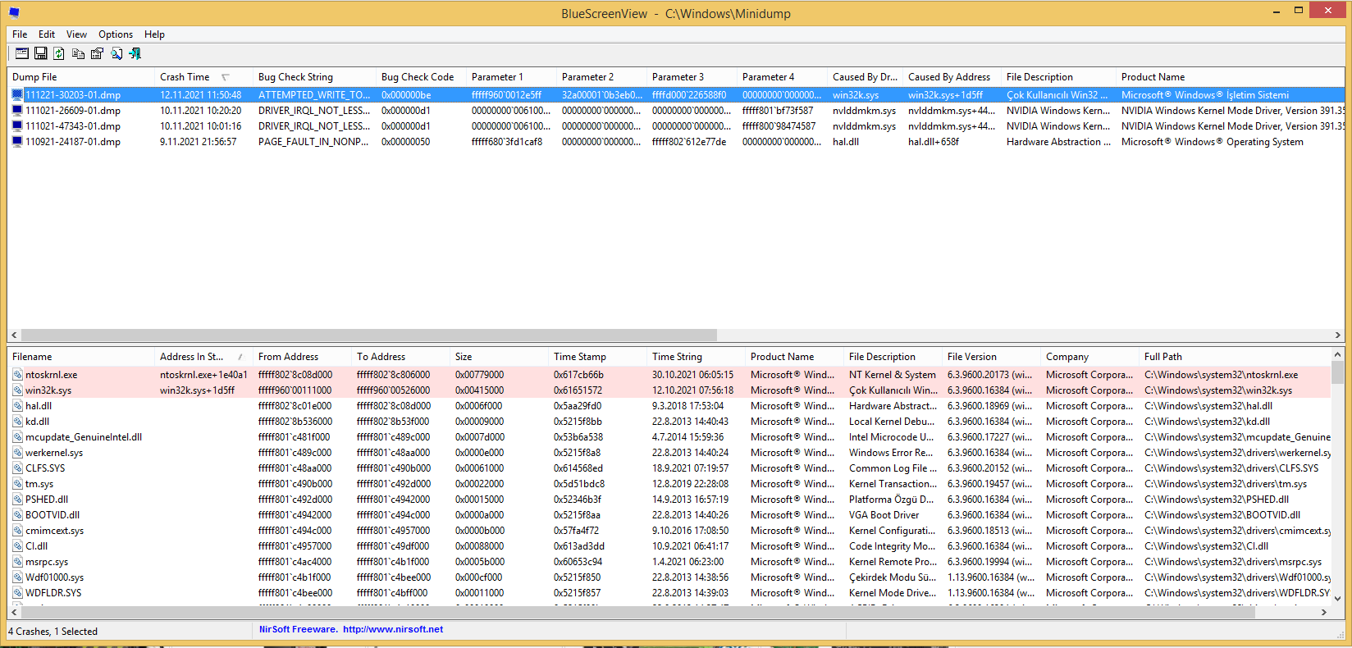This screenshot has height=648, width=1352.
Task: Open the Options menu
Action: 116,34
